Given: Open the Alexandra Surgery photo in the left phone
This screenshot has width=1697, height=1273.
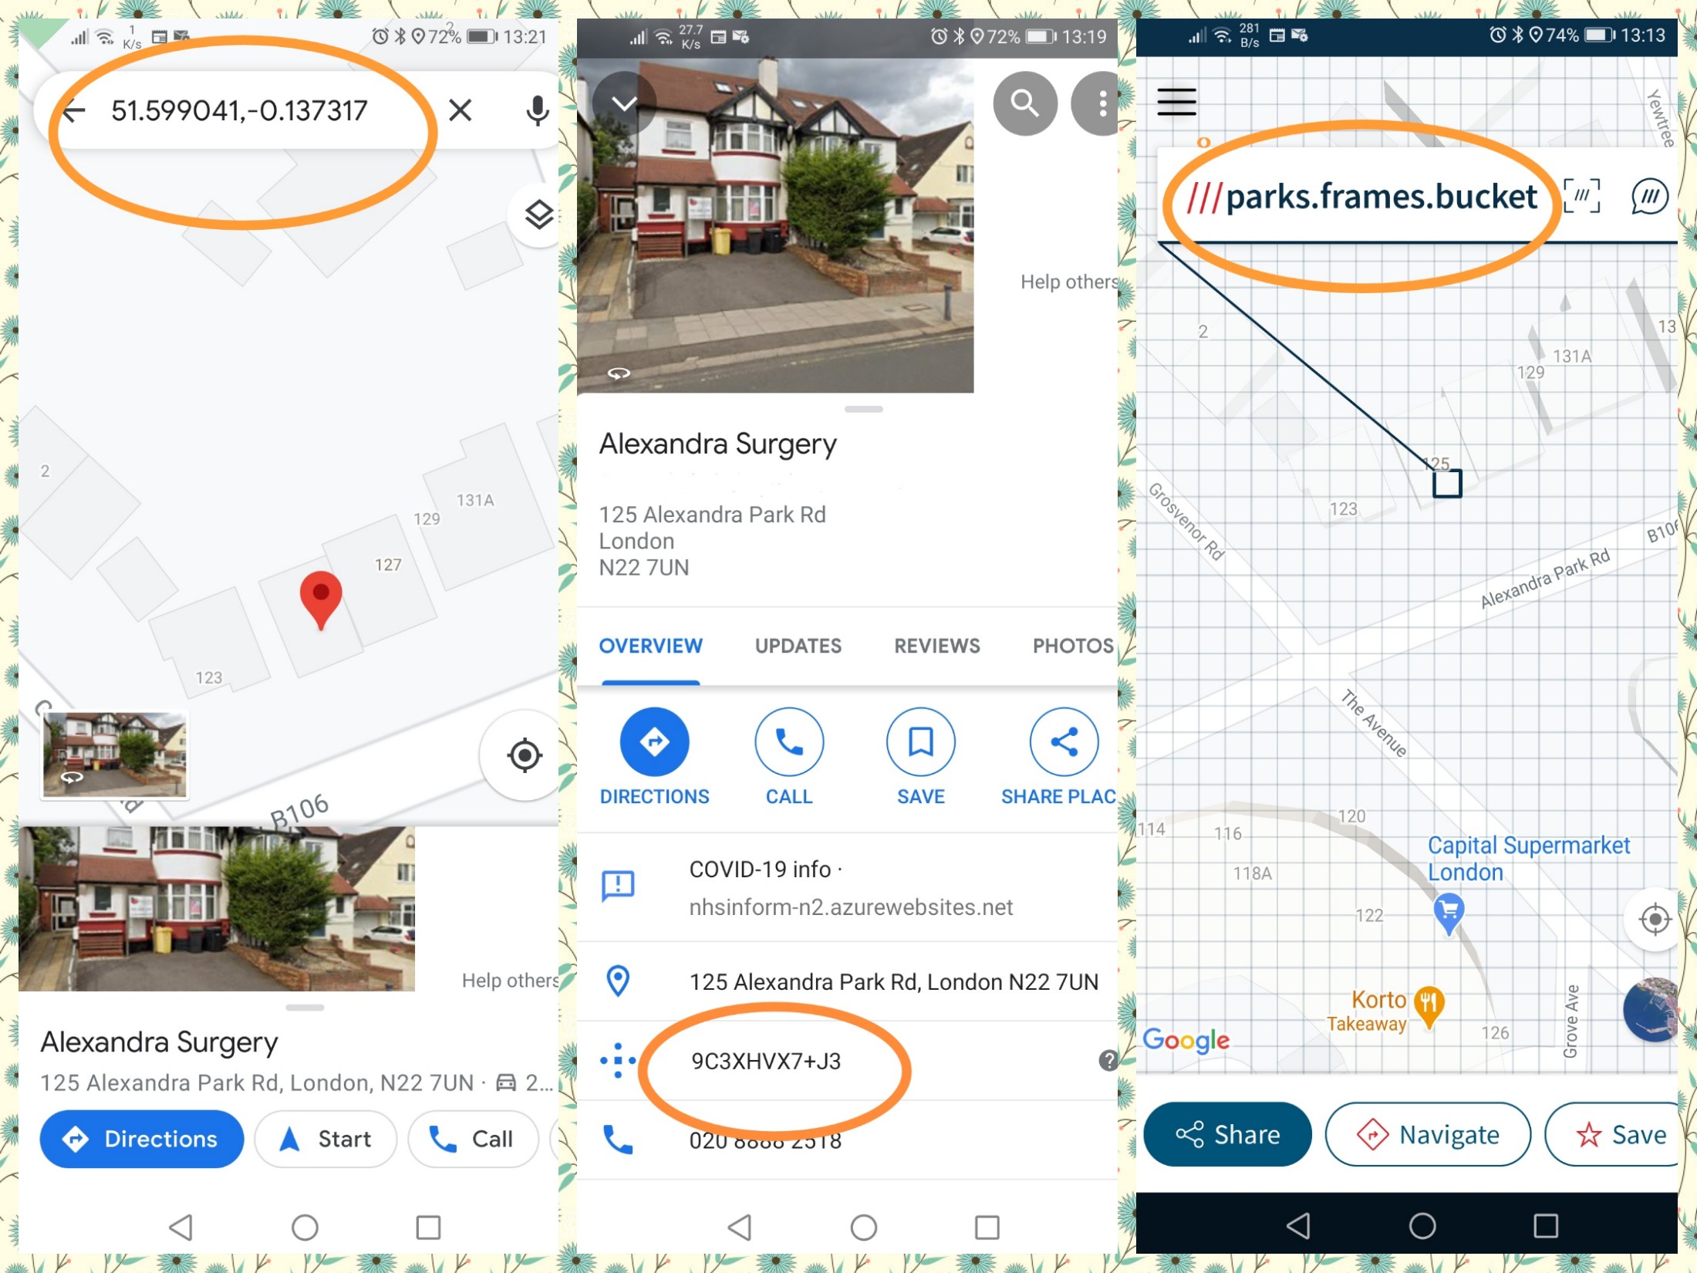Looking at the screenshot, I should point(216,909).
